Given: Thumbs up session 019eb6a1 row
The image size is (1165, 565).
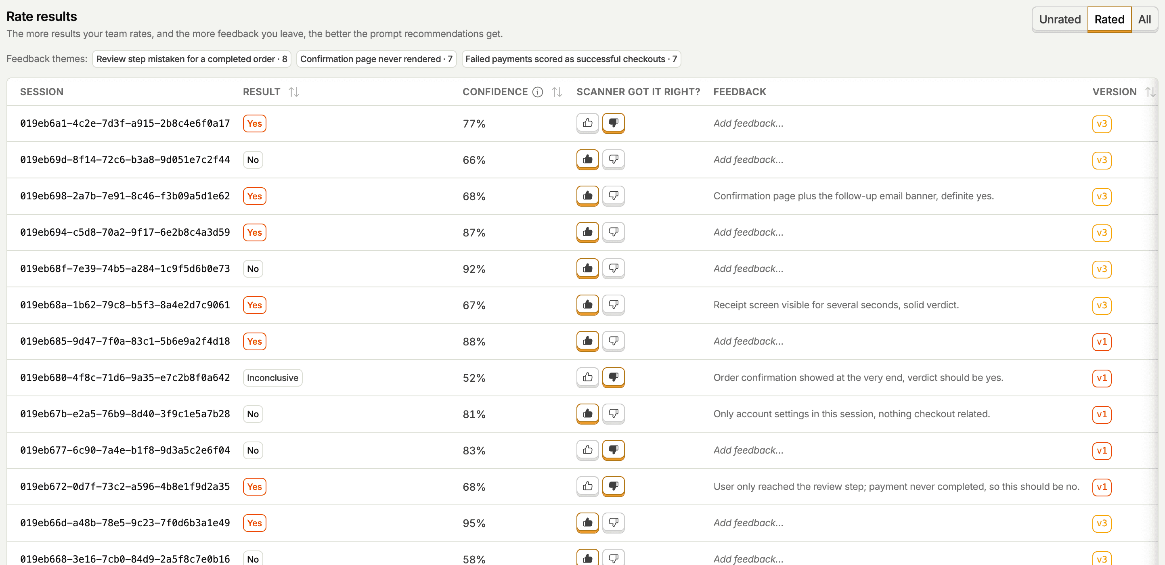Looking at the screenshot, I should coord(587,123).
